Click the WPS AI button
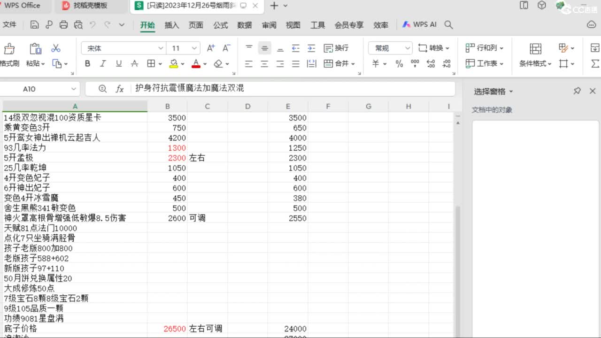 [419, 25]
